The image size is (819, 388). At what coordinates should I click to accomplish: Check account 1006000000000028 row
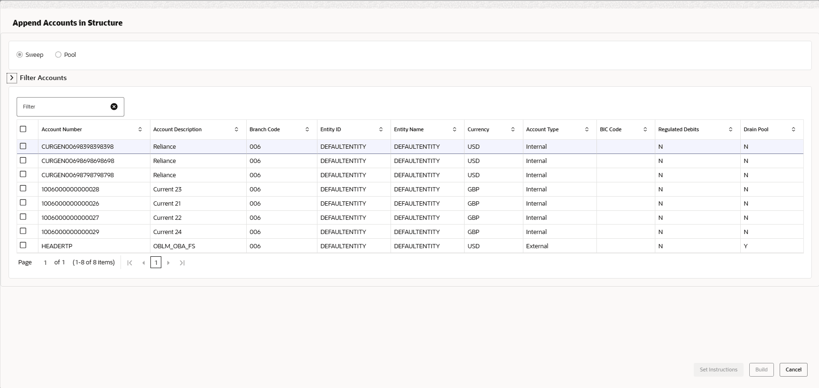tap(23, 188)
